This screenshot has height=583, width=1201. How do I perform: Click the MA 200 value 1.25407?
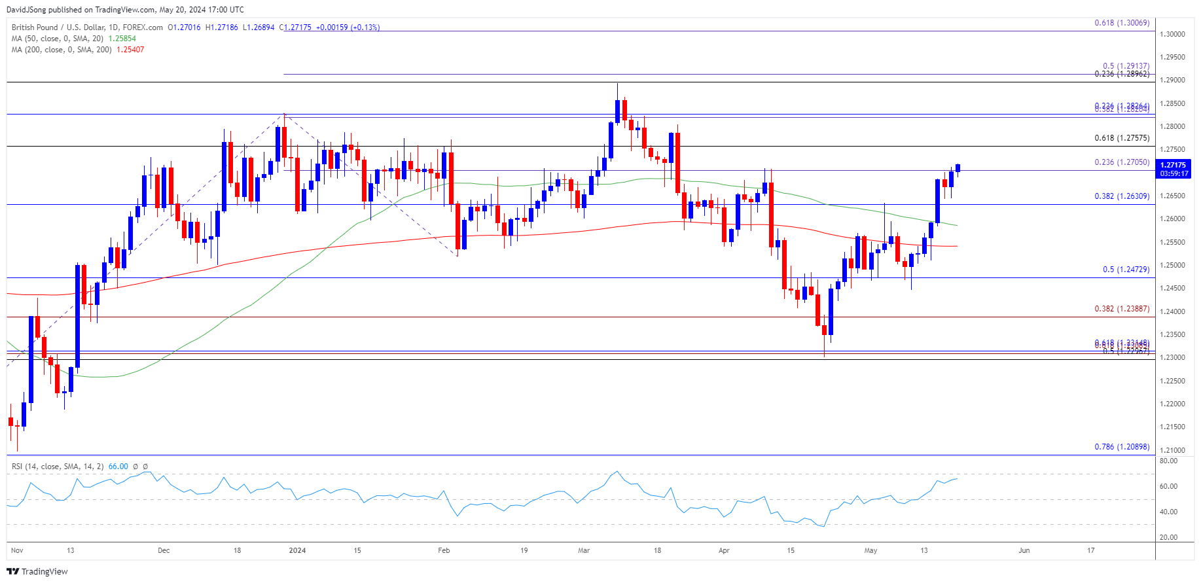(x=130, y=50)
